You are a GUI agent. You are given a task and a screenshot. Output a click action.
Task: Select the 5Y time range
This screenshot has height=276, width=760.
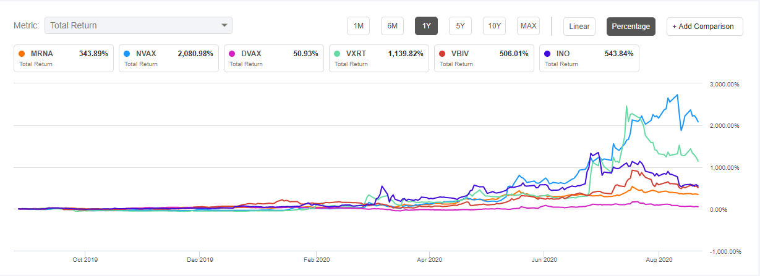(x=460, y=26)
